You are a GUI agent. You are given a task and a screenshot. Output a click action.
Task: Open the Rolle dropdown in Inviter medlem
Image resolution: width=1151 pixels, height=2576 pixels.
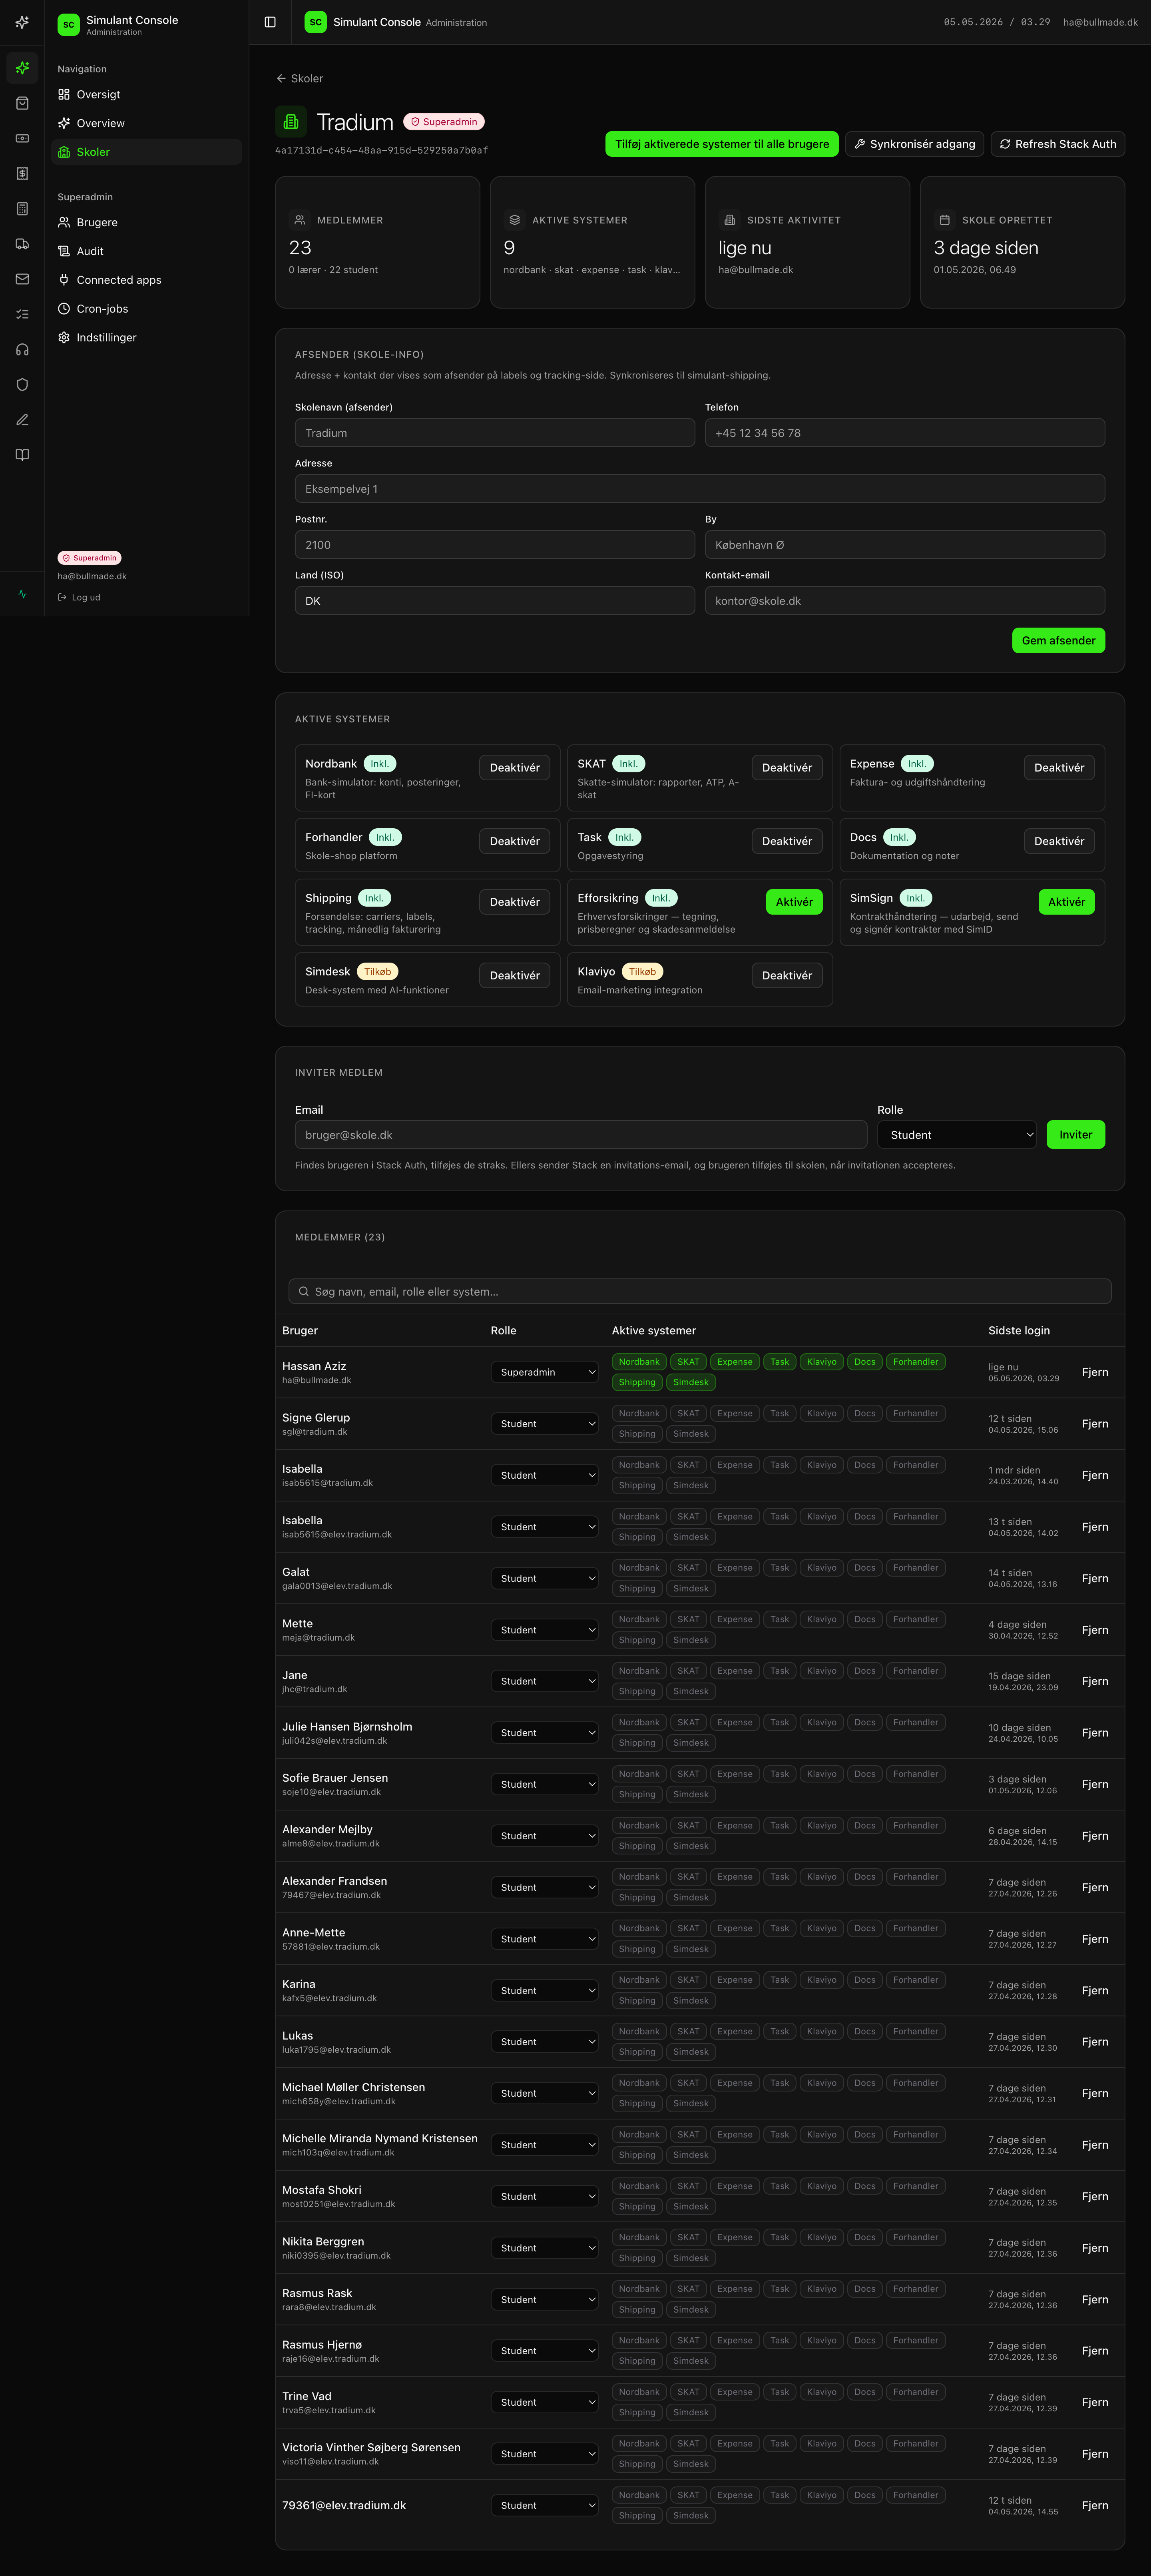957,1135
